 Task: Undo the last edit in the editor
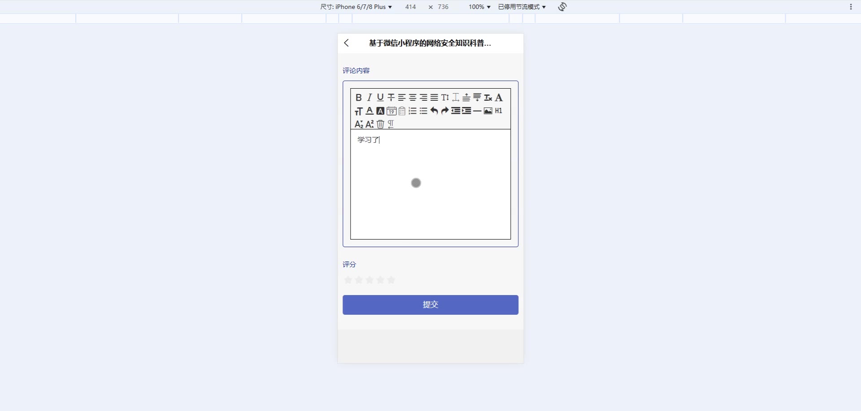point(434,111)
